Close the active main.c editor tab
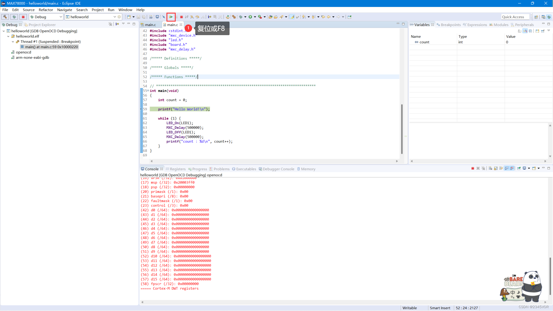This screenshot has width=553, height=311. pyautogui.click(x=181, y=25)
